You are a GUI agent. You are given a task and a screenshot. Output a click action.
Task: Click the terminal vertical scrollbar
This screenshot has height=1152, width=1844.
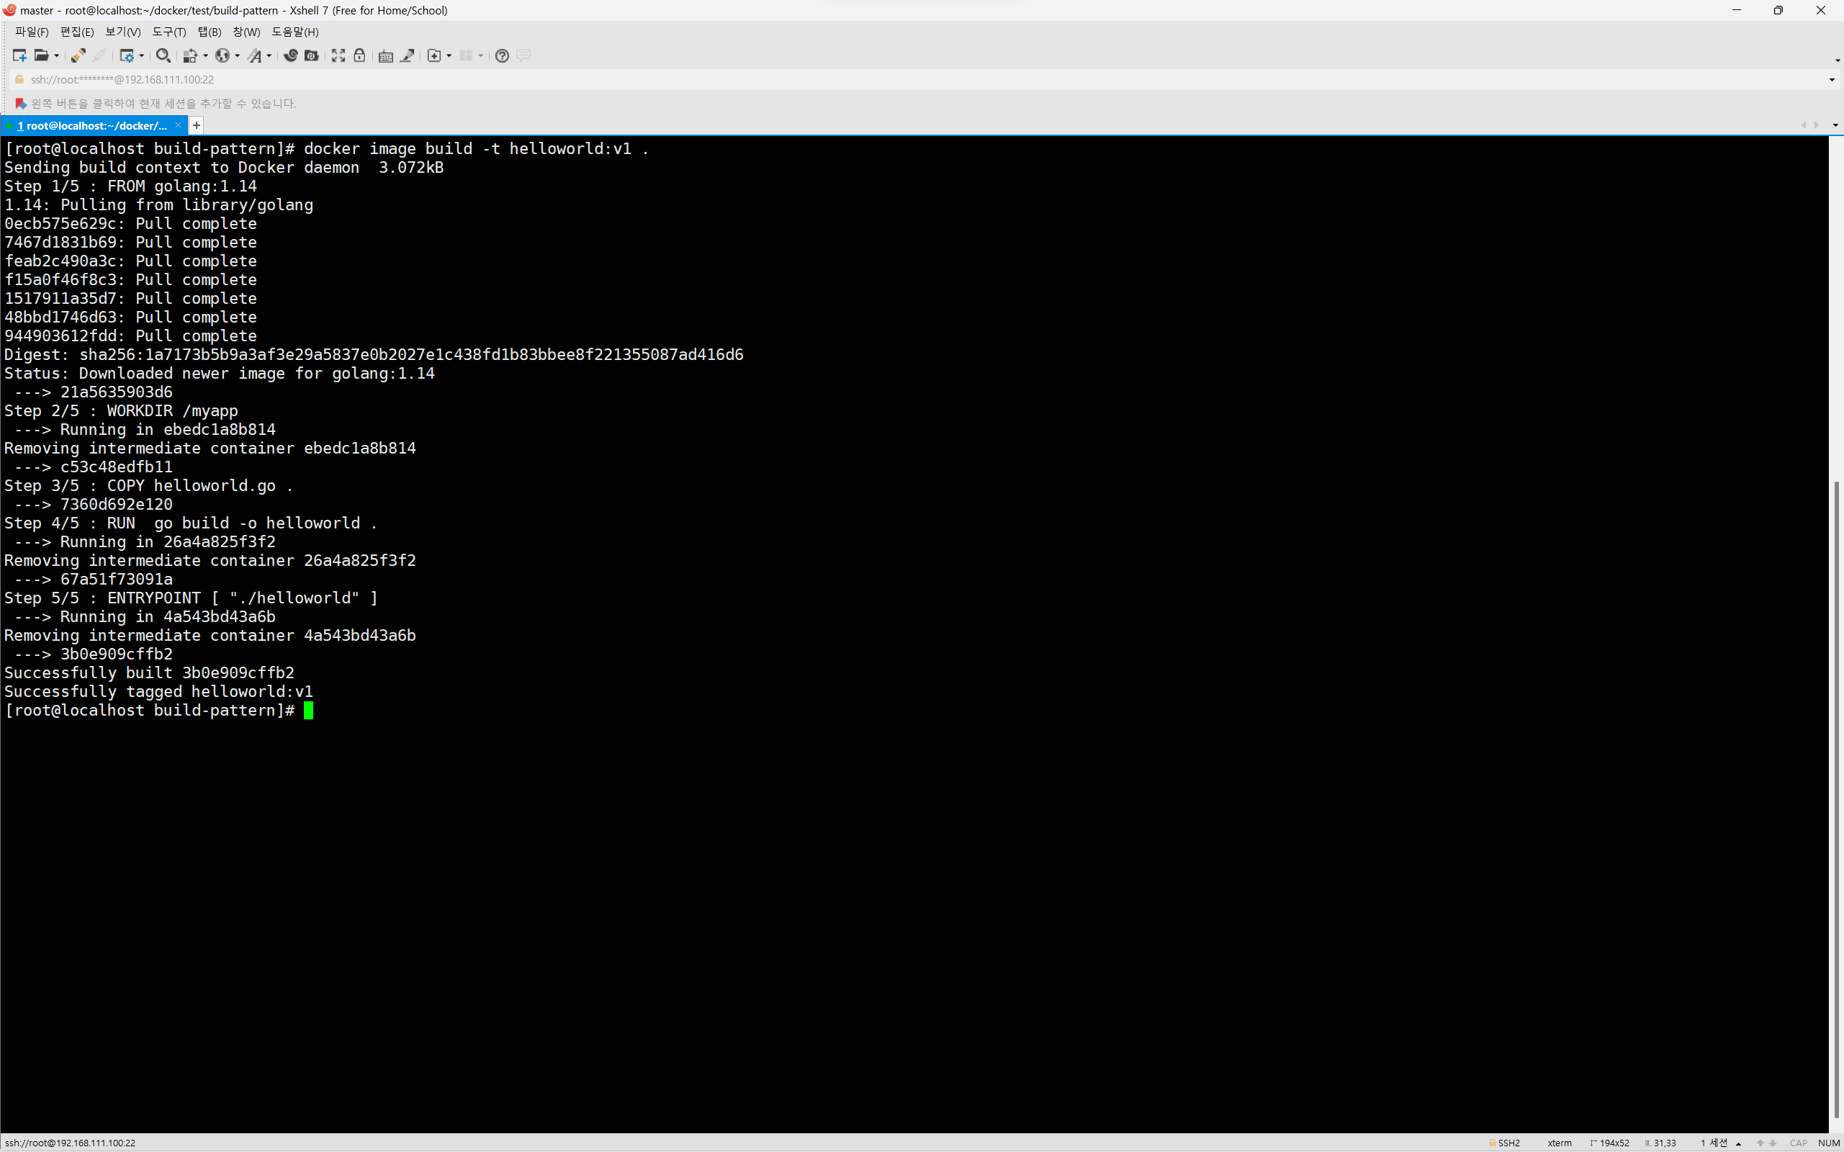(x=1835, y=800)
